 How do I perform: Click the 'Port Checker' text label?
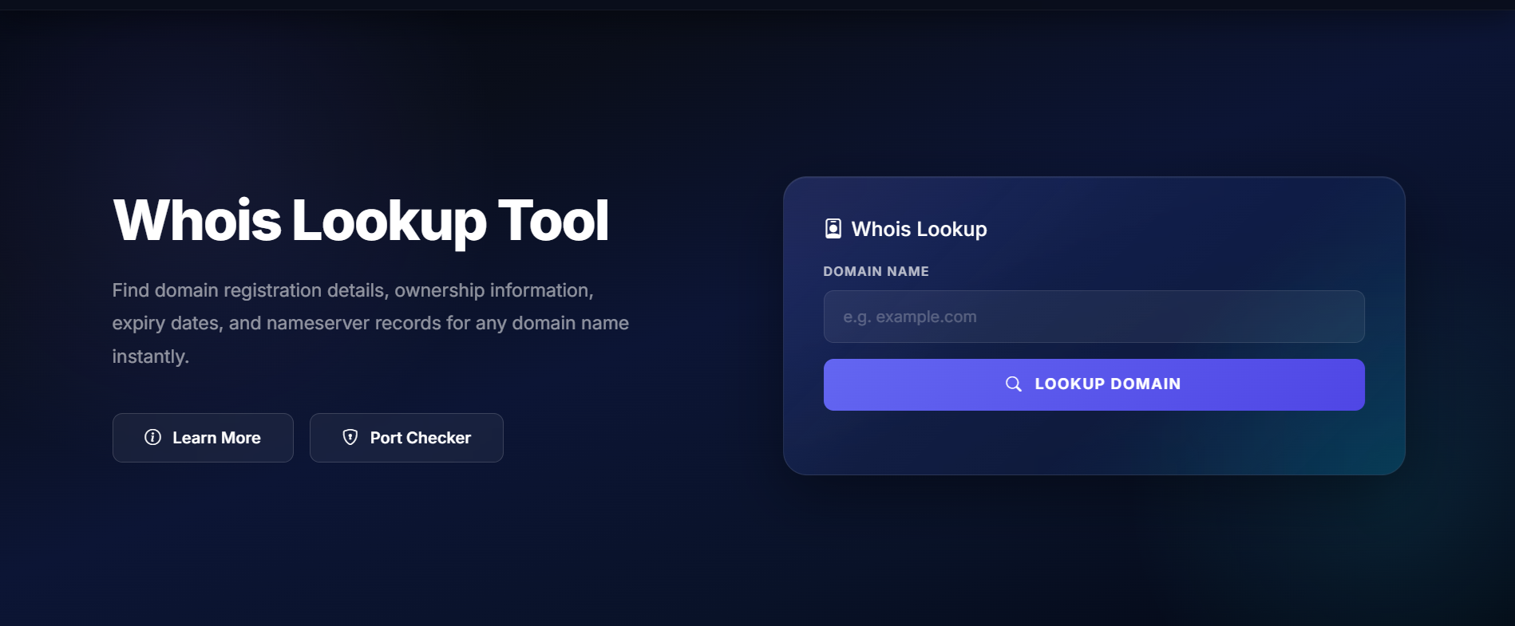tap(420, 438)
